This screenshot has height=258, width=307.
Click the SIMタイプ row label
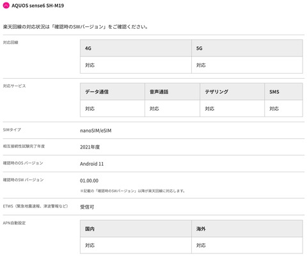click(x=12, y=129)
